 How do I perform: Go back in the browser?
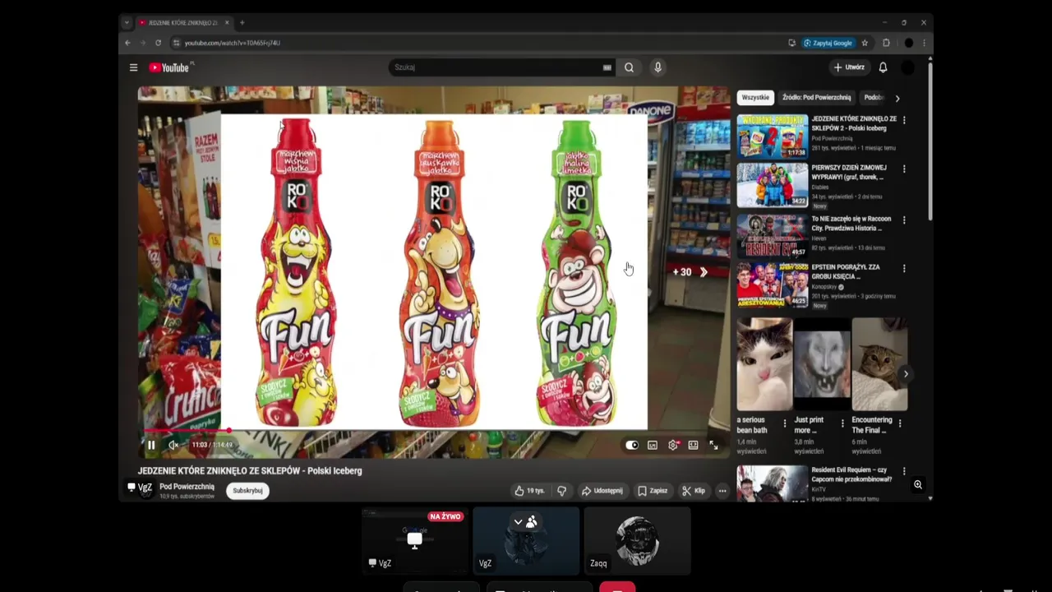click(127, 43)
